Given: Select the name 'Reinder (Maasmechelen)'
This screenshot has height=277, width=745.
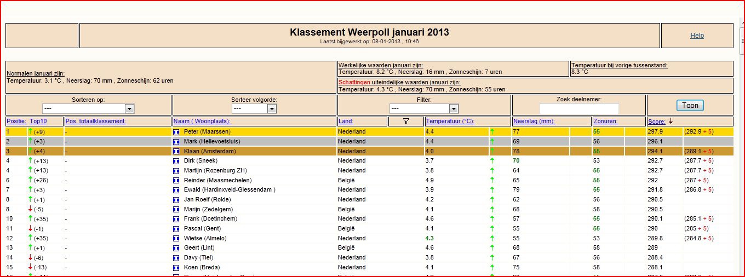Looking at the screenshot, I should click(x=218, y=180).
